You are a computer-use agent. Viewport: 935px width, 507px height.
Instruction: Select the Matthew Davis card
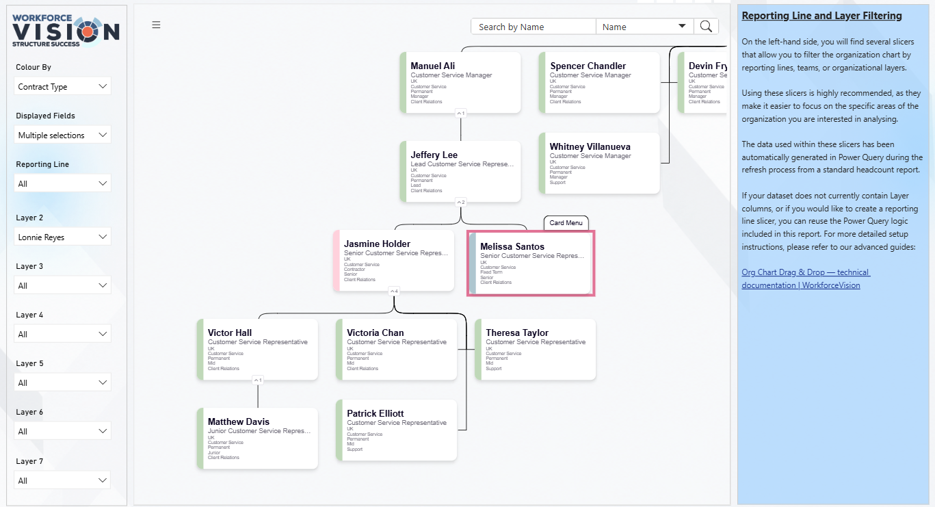click(258, 438)
